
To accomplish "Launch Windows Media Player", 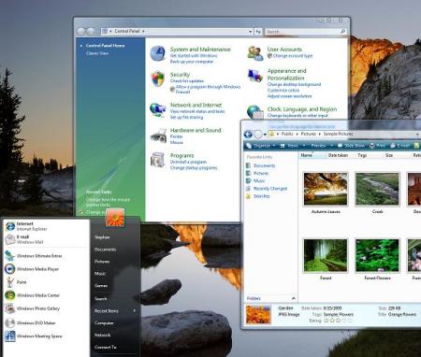I will [32, 269].
